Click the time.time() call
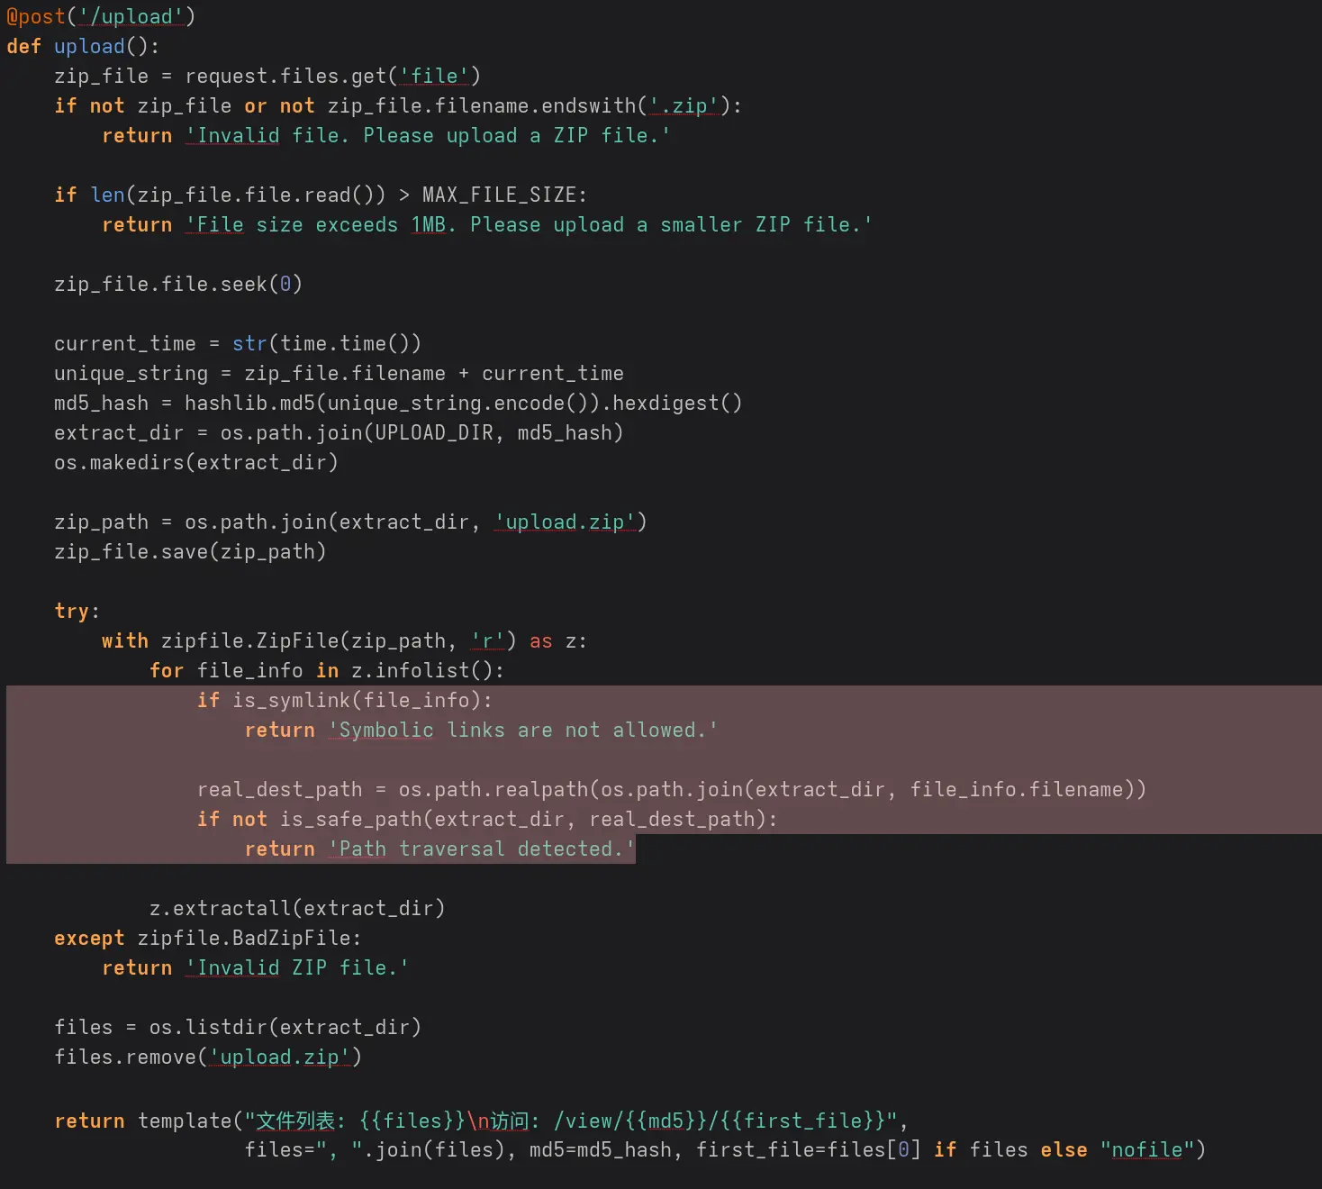The width and height of the screenshot is (1322, 1189). [x=349, y=344]
